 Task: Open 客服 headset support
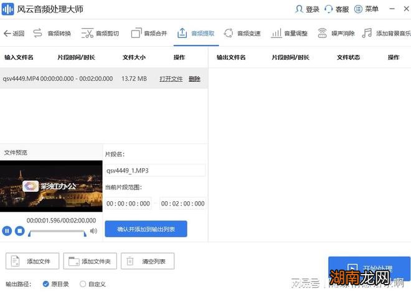(x=336, y=9)
